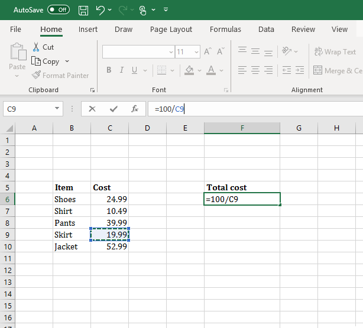The width and height of the screenshot is (363, 328).
Task: Toggle Bold formatting
Action: 109,70
